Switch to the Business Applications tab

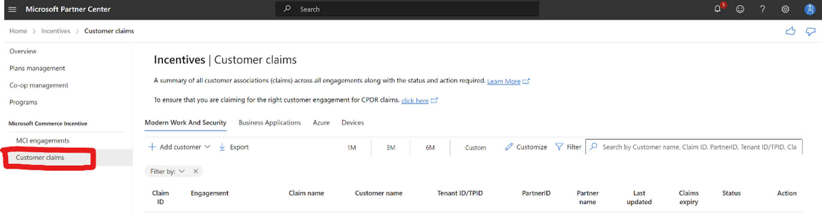pyautogui.click(x=269, y=122)
